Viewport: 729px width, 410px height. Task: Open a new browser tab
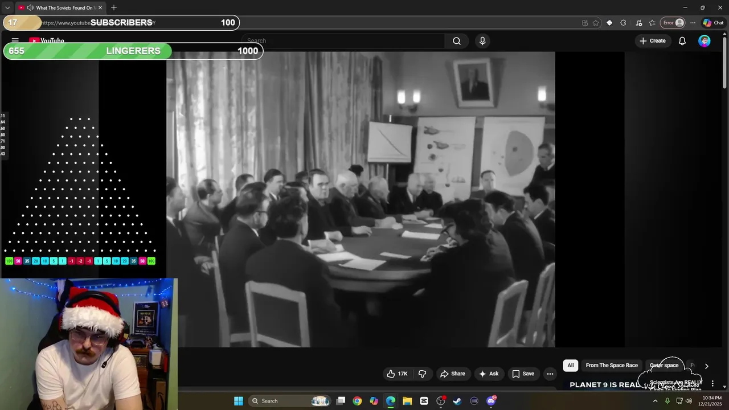[114, 8]
